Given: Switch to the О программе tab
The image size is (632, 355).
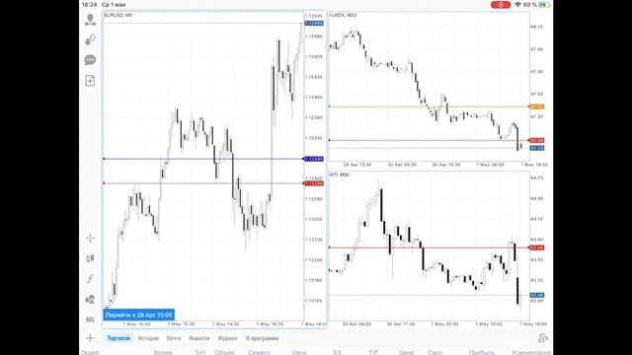Looking at the screenshot, I should (x=262, y=338).
